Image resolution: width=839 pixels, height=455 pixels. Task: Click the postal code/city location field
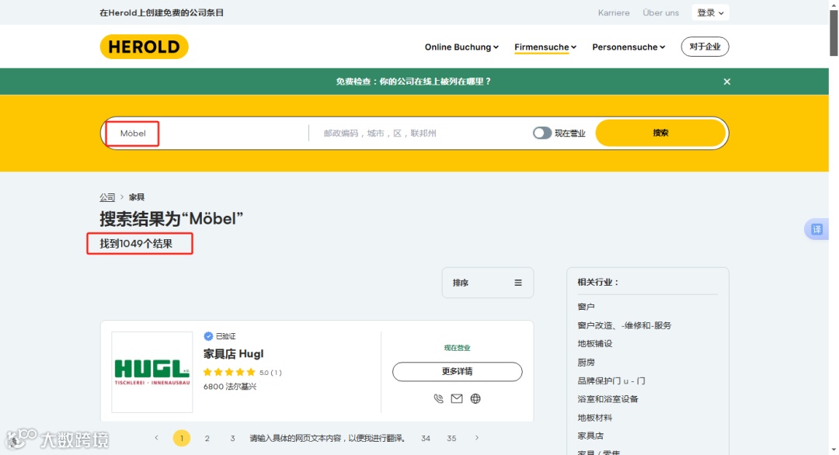point(420,133)
